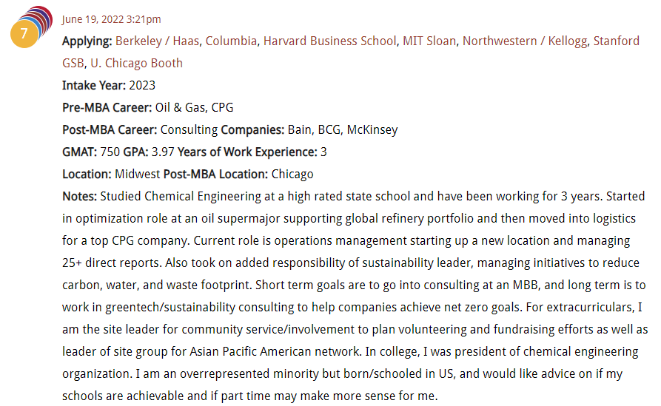Follow the Columbia link
This screenshot has width=661, height=406.
(x=231, y=41)
